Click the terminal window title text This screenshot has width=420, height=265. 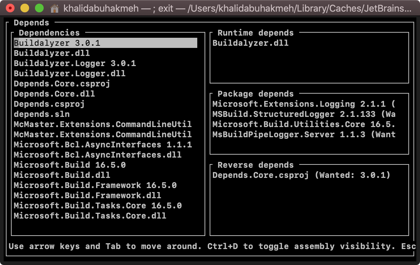(237, 9)
